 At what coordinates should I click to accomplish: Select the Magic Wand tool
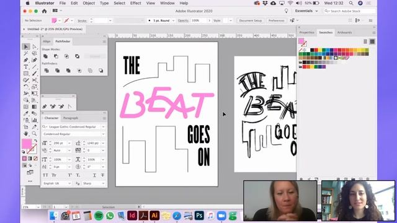[26, 53]
